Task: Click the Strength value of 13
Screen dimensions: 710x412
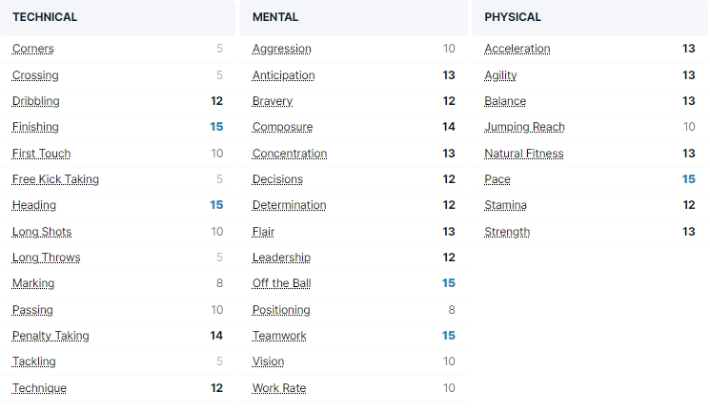Action: (x=688, y=232)
